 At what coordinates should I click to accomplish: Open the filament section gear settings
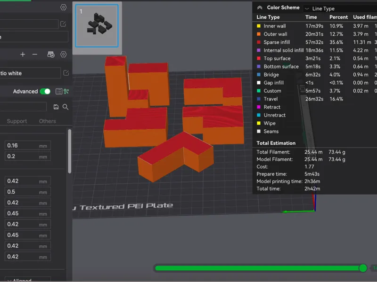(63, 55)
